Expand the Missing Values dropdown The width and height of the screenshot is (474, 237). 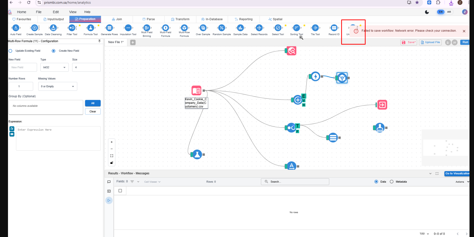57,86
